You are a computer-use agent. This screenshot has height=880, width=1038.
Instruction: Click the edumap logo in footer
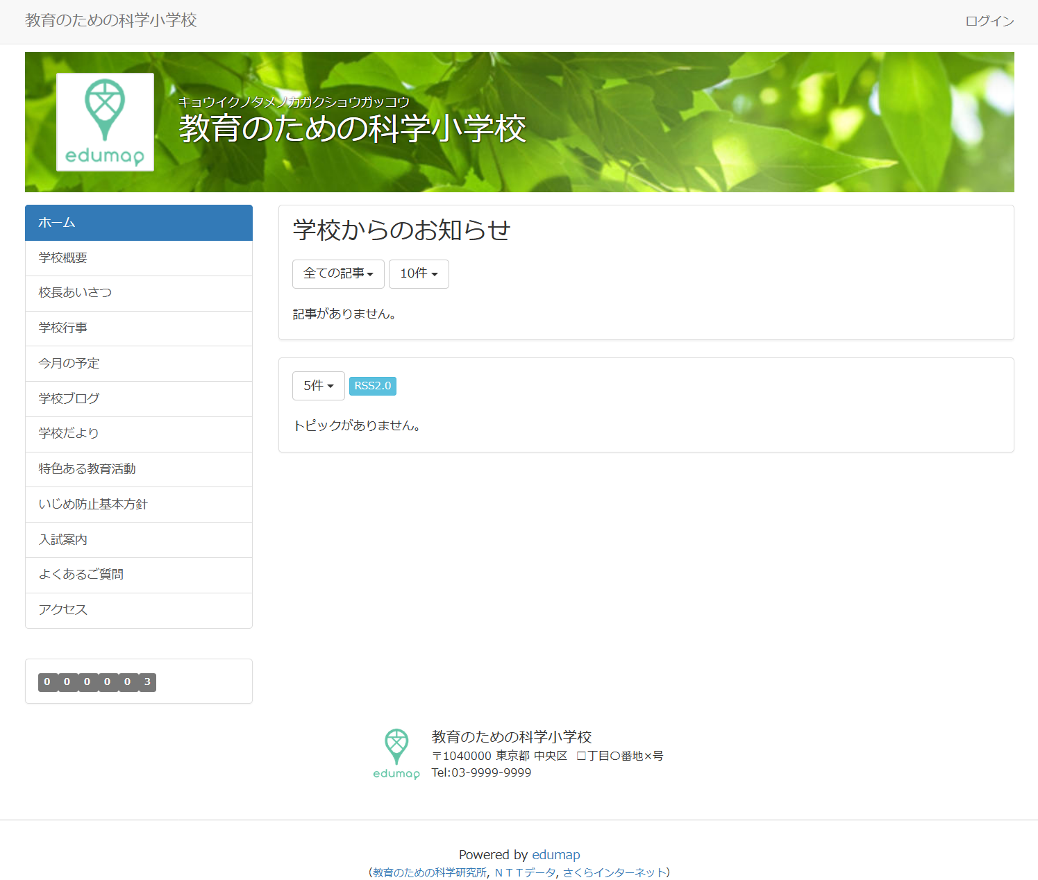tap(396, 754)
